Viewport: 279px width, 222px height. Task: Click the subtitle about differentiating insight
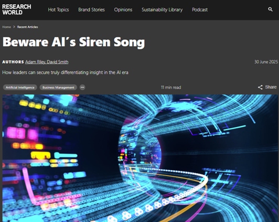65,72
